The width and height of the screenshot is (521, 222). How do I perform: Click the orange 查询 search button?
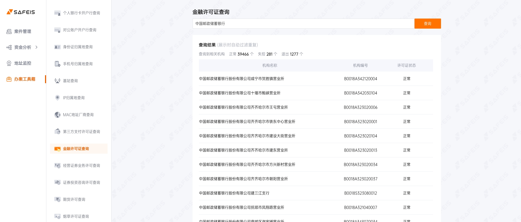coord(428,24)
